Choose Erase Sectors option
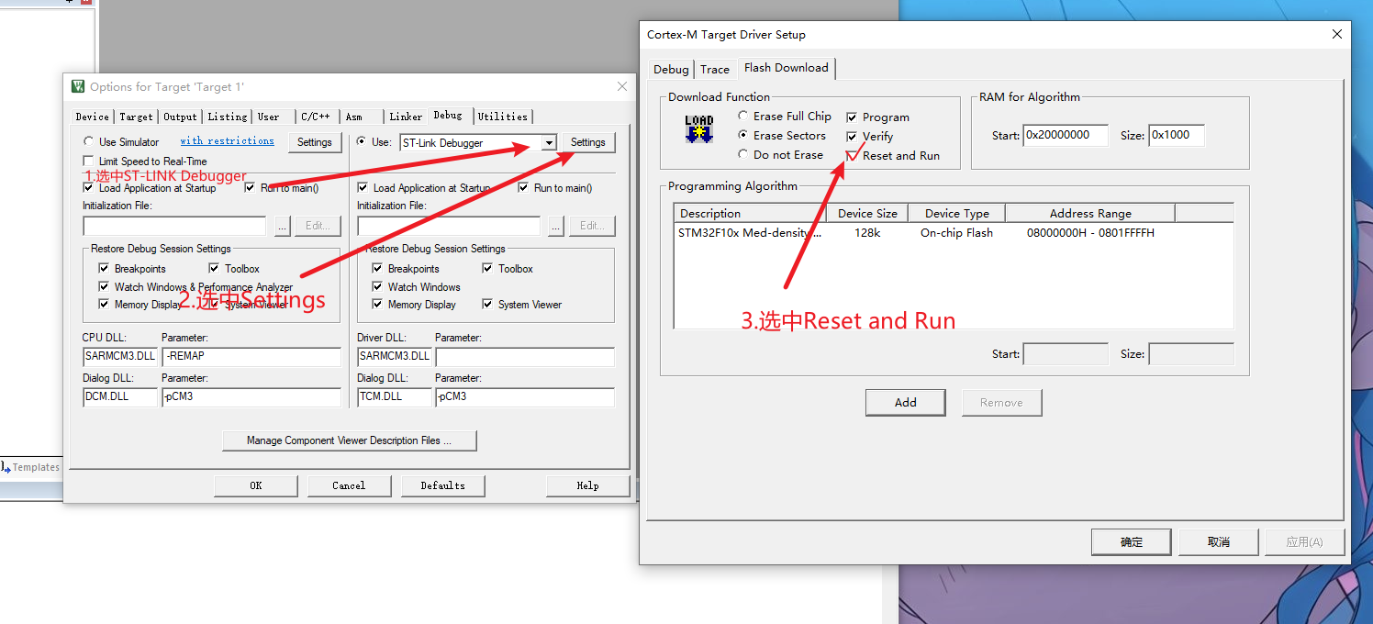Viewport: 1373px width, 624px height. click(743, 135)
